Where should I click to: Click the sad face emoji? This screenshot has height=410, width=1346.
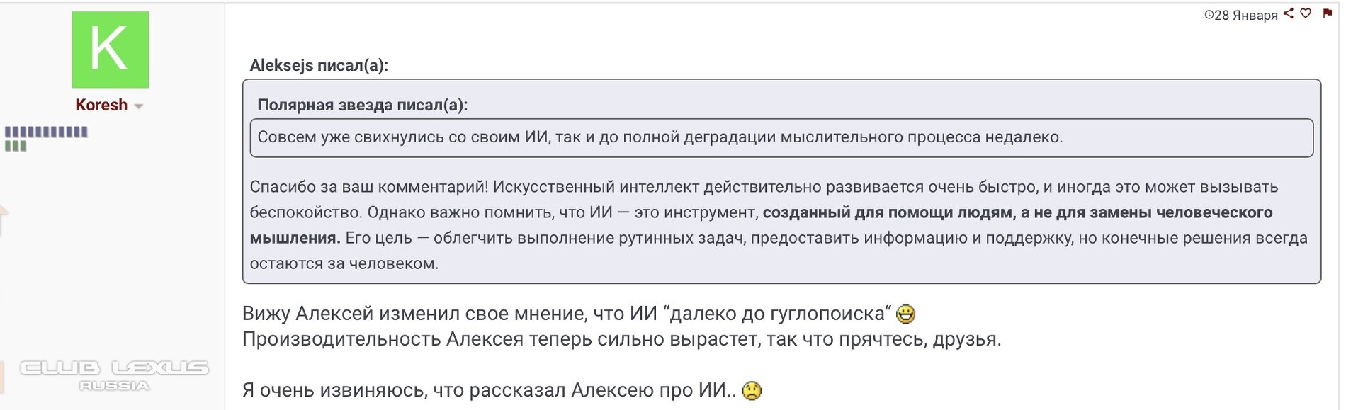[x=752, y=391]
